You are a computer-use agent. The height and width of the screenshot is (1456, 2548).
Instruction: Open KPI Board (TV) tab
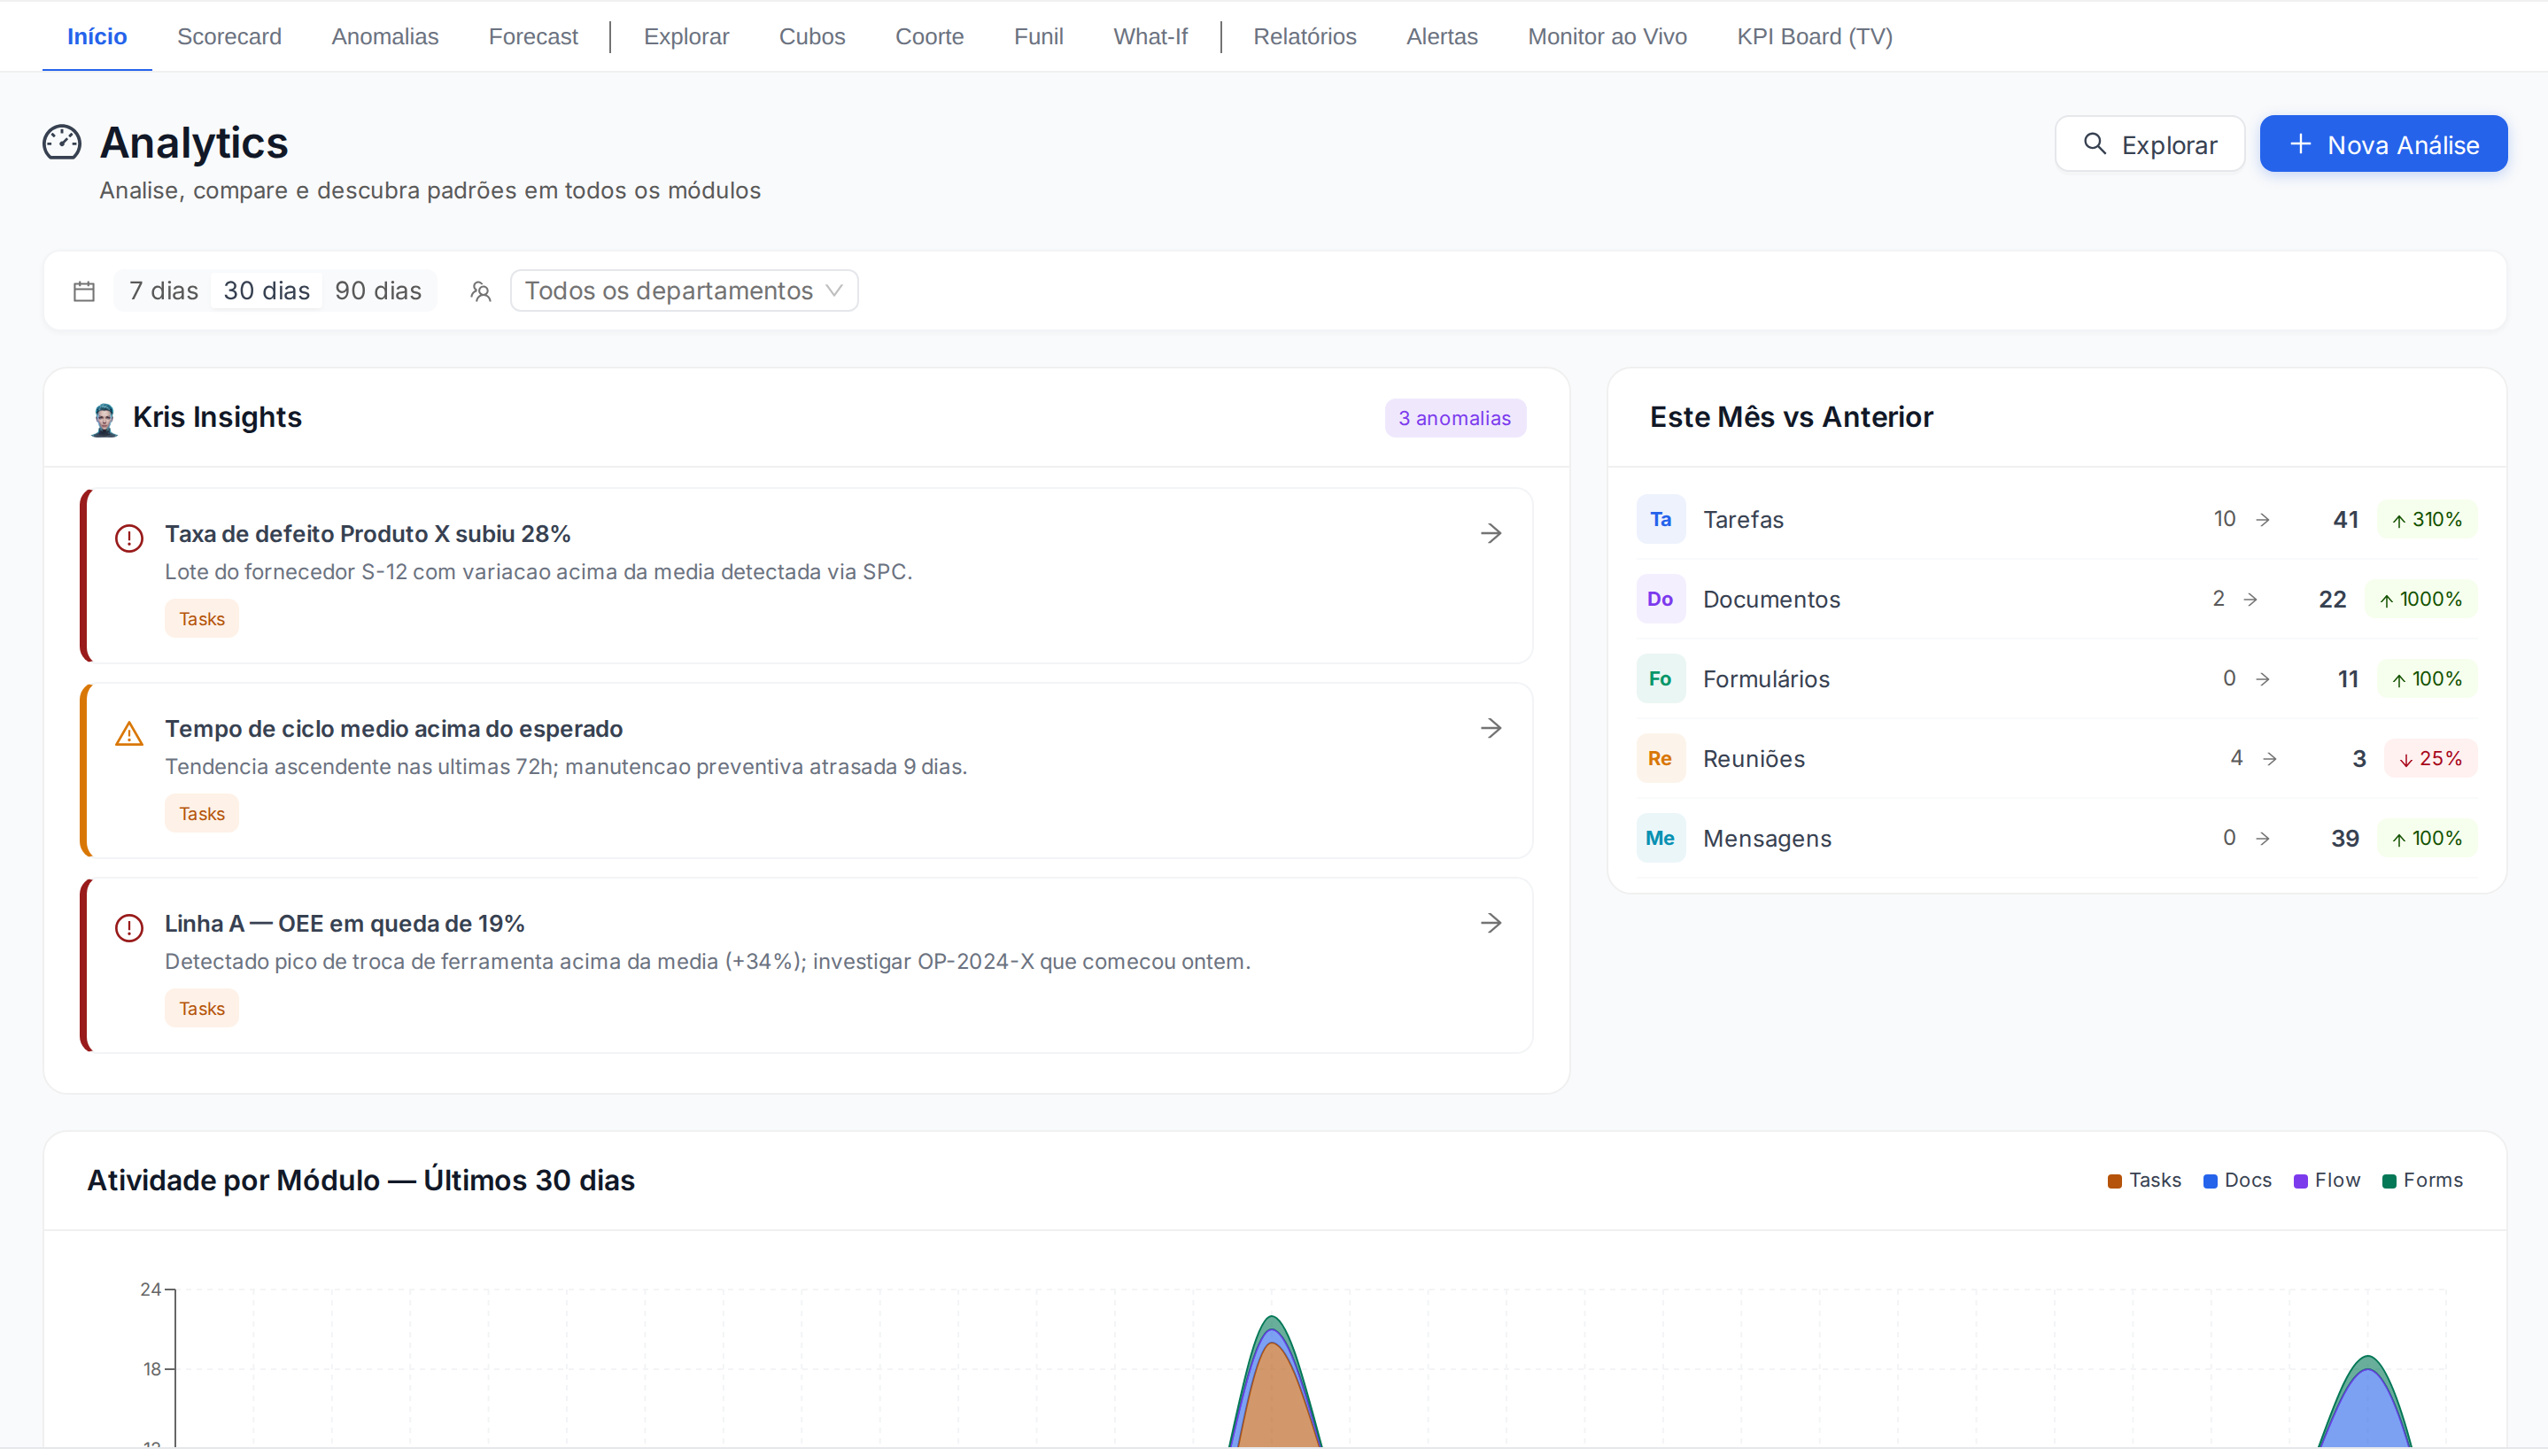1814,36
